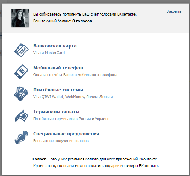Click the mobile phone payment icon
190x176 pixels.
[x=21, y=72]
